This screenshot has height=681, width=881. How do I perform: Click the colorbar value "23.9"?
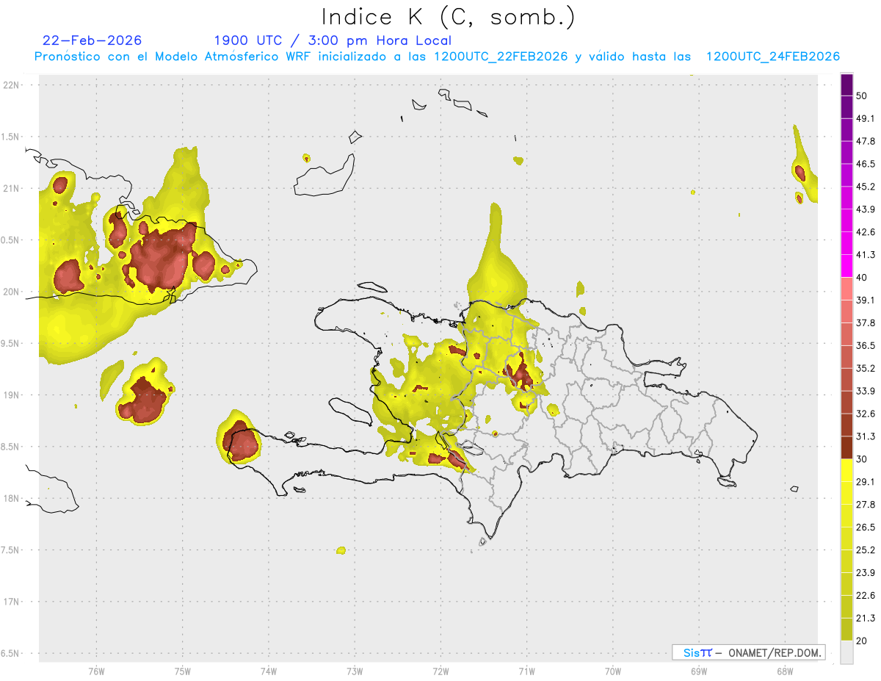(866, 573)
